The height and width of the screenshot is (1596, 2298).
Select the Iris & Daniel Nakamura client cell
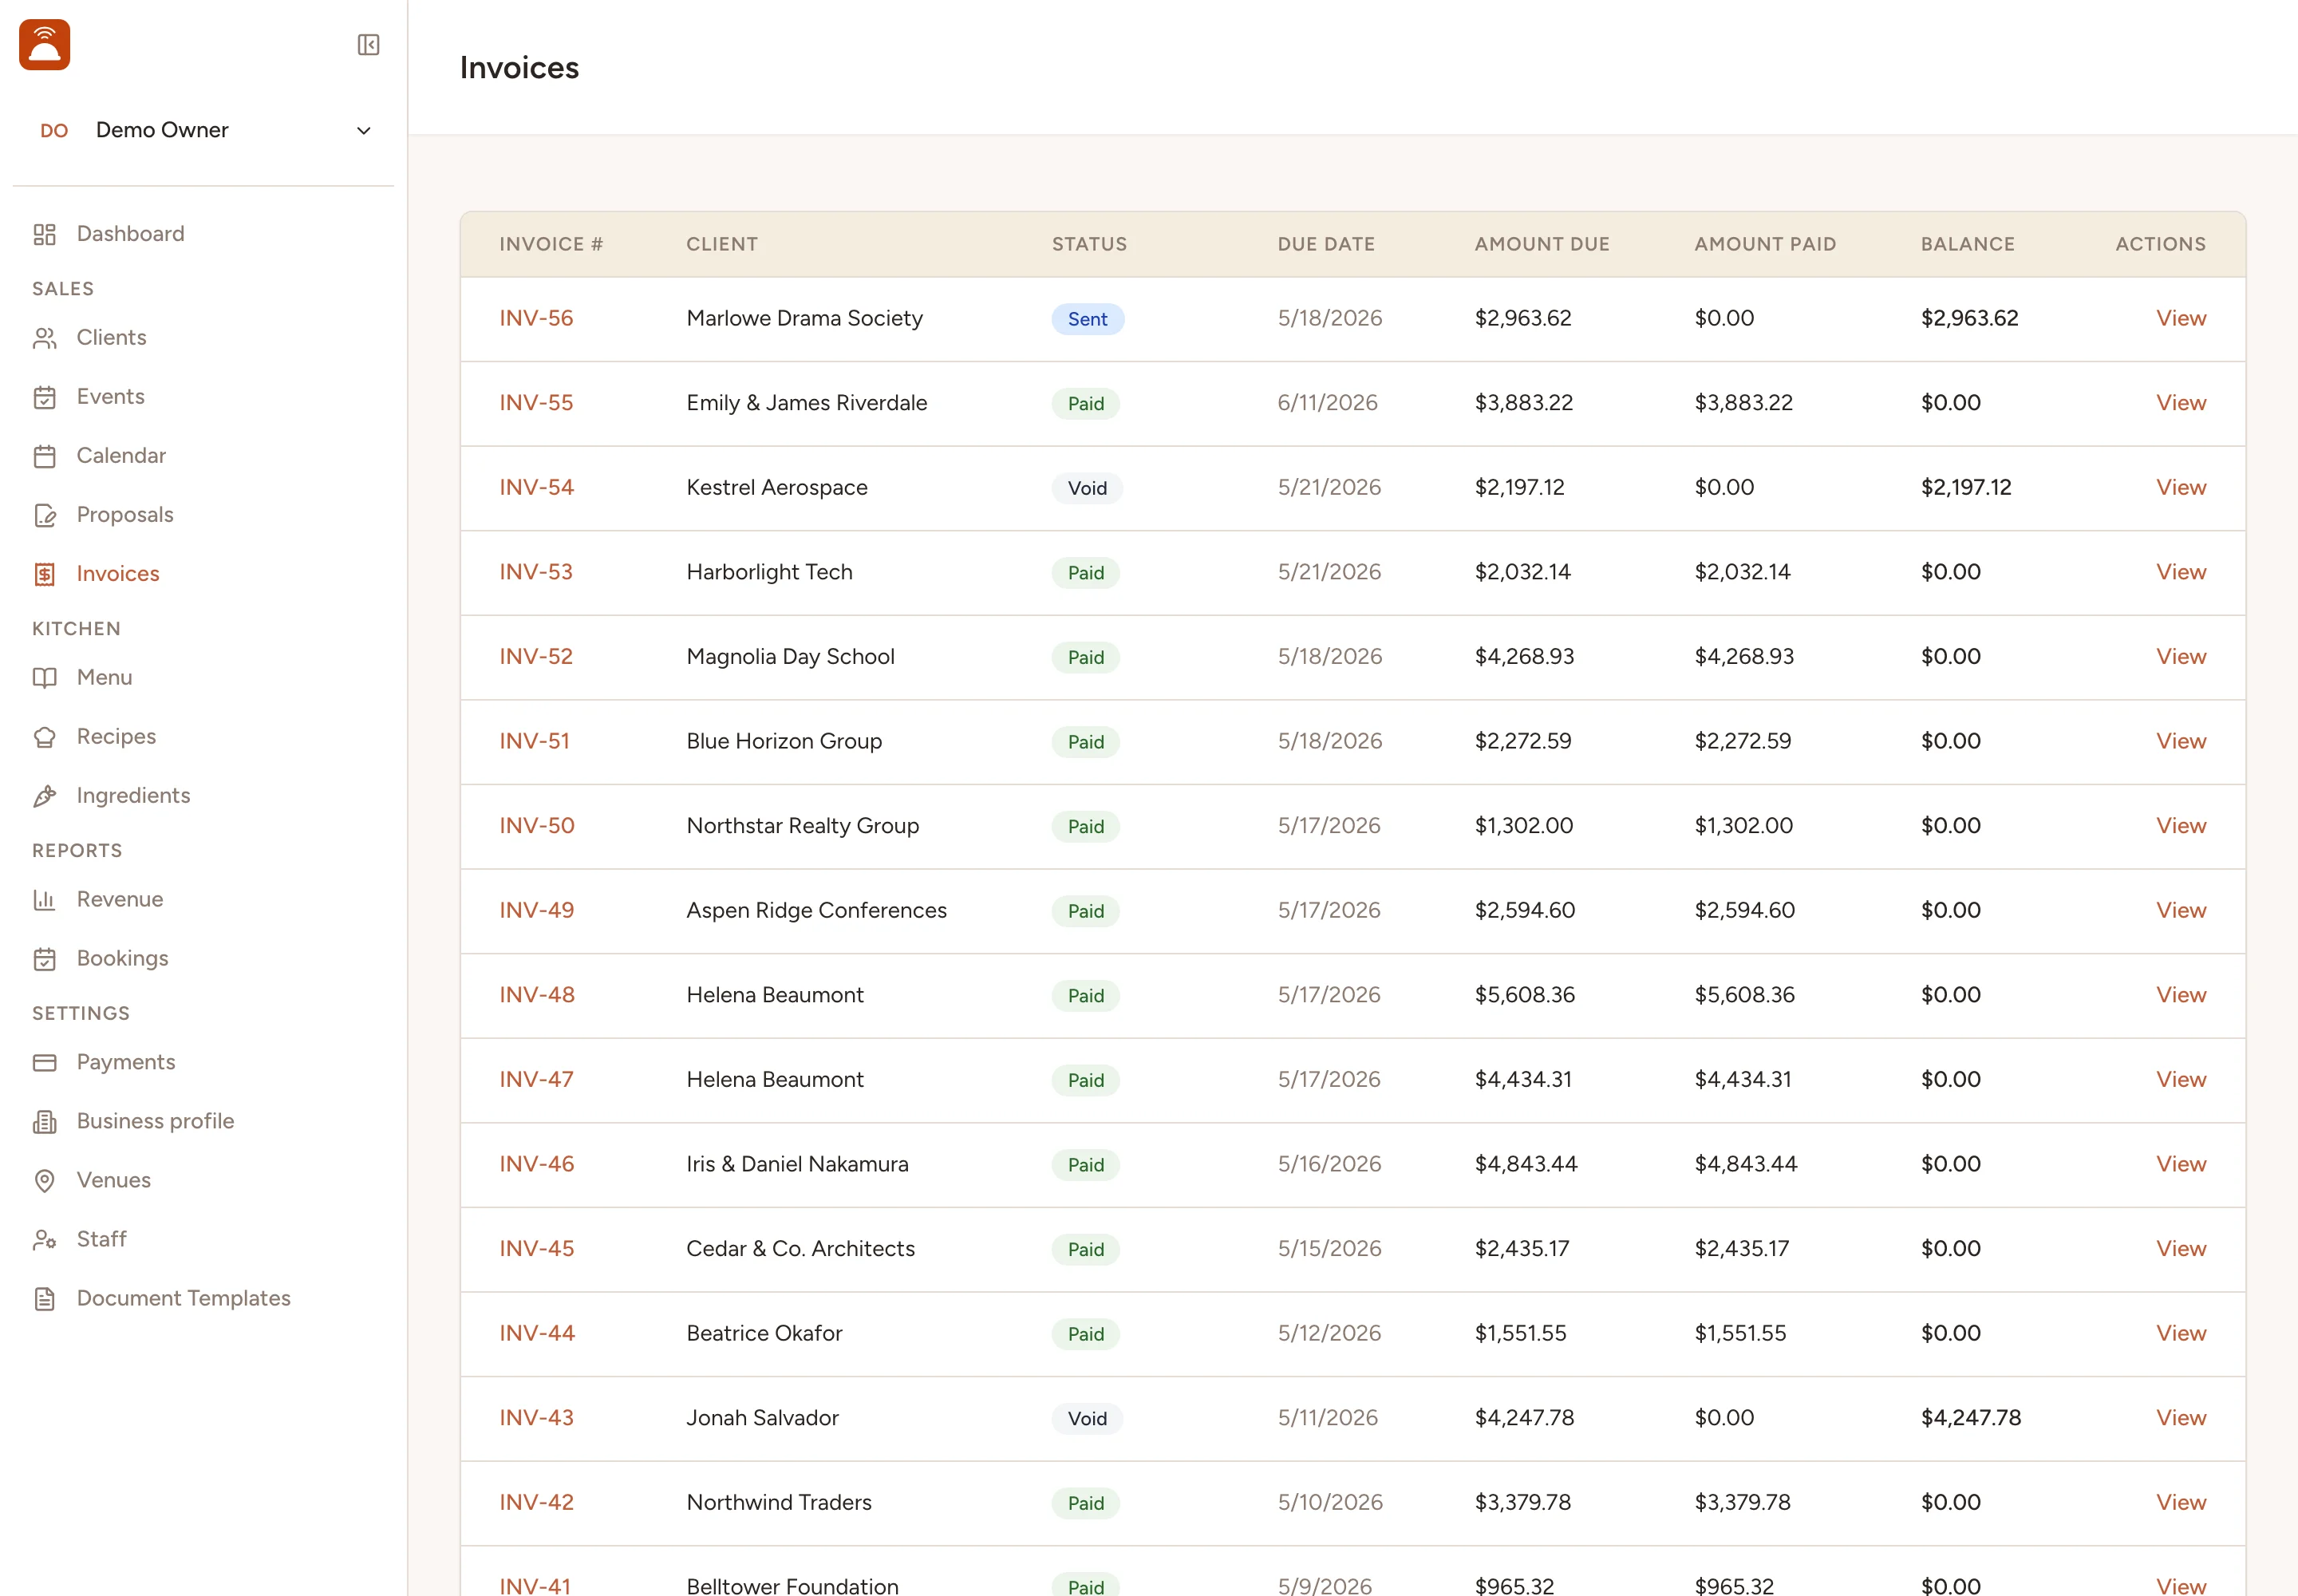[797, 1164]
